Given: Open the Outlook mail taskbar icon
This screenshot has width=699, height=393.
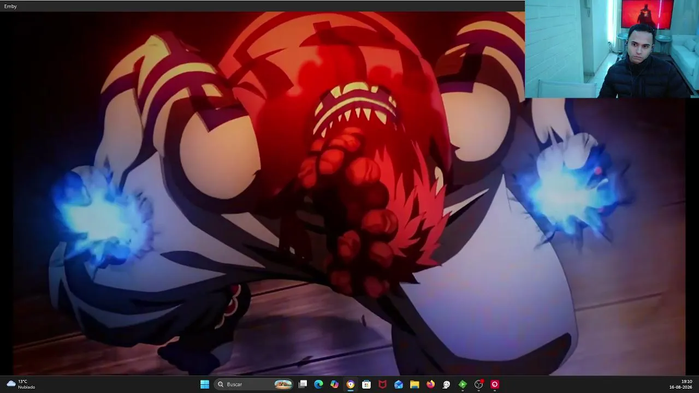Looking at the screenshot, I should (399, 384).
